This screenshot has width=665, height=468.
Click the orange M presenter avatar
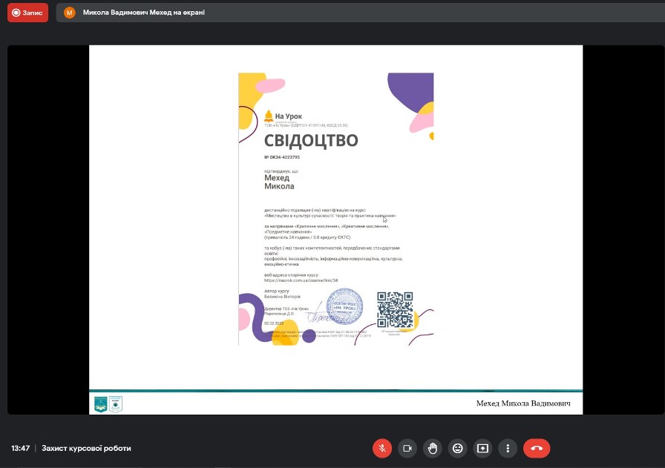(x=70, y=13)
